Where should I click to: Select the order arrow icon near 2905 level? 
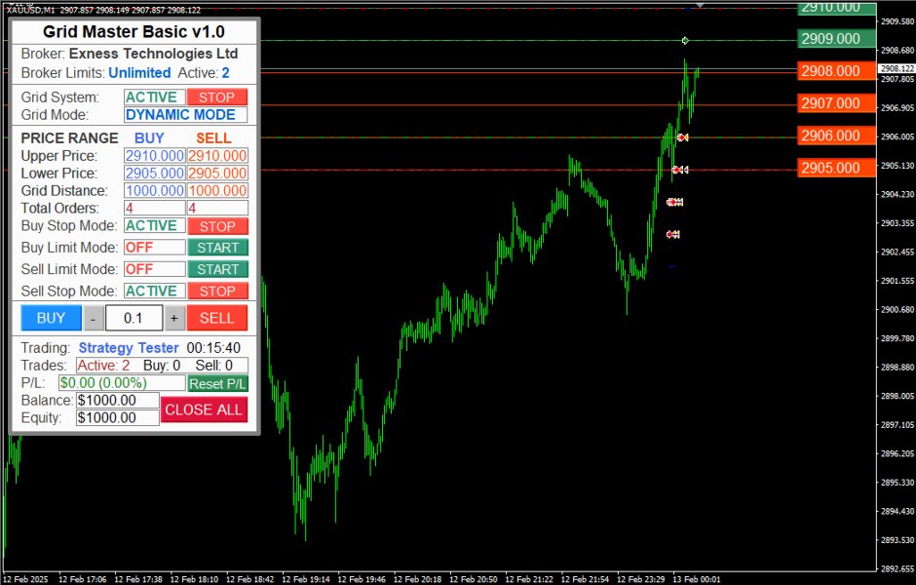click(674, 170)
